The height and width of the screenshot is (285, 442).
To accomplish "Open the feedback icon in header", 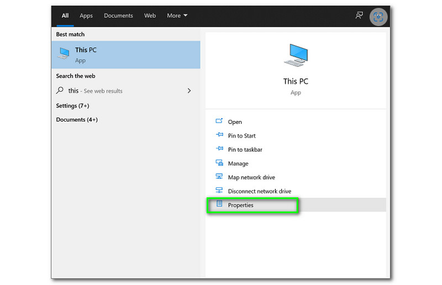I will 359,15.
